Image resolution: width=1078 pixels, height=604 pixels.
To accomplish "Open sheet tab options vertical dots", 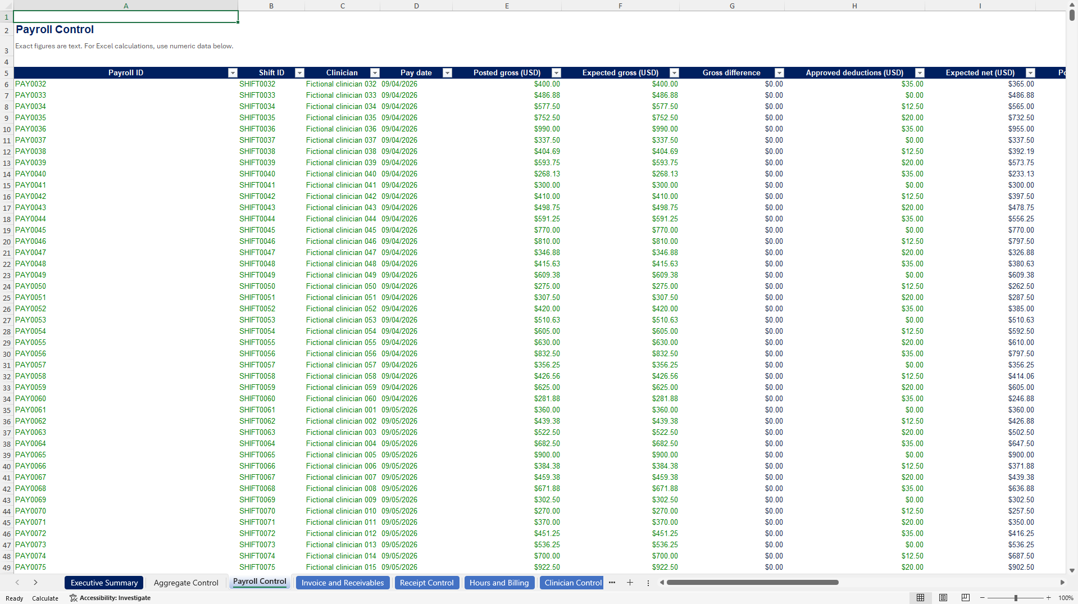I will pos(648,583).
